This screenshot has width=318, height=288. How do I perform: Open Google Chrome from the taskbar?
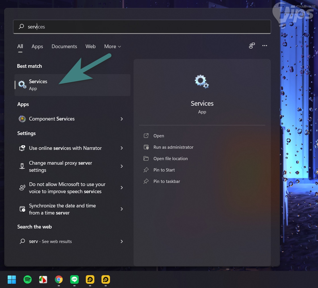point(59,279)
